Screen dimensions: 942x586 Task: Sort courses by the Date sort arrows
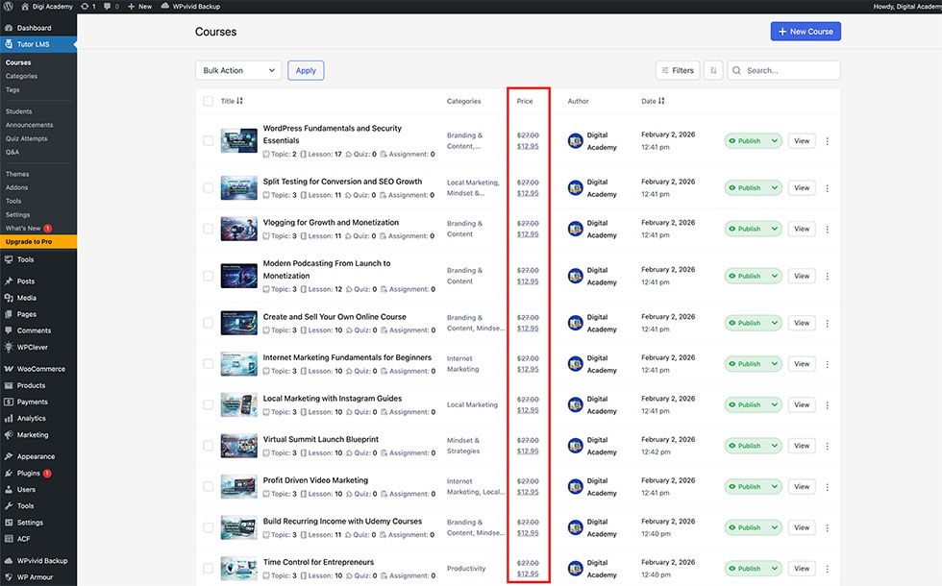661,101
